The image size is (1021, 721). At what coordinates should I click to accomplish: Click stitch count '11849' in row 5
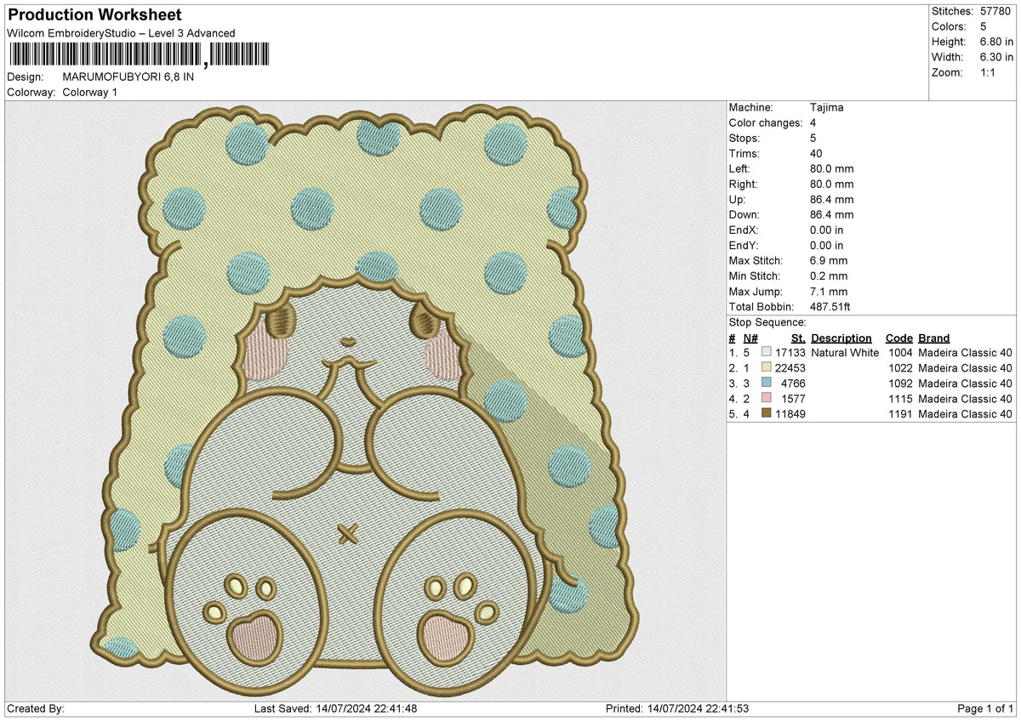coord(790,414)
